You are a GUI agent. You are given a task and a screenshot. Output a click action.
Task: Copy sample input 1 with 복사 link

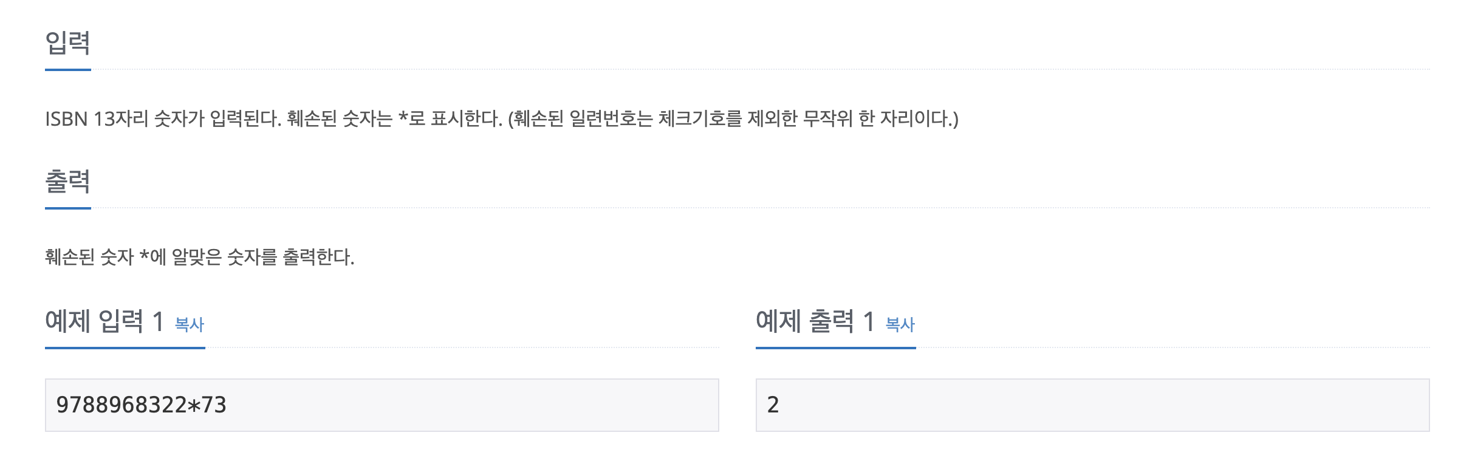click(190, 324)
